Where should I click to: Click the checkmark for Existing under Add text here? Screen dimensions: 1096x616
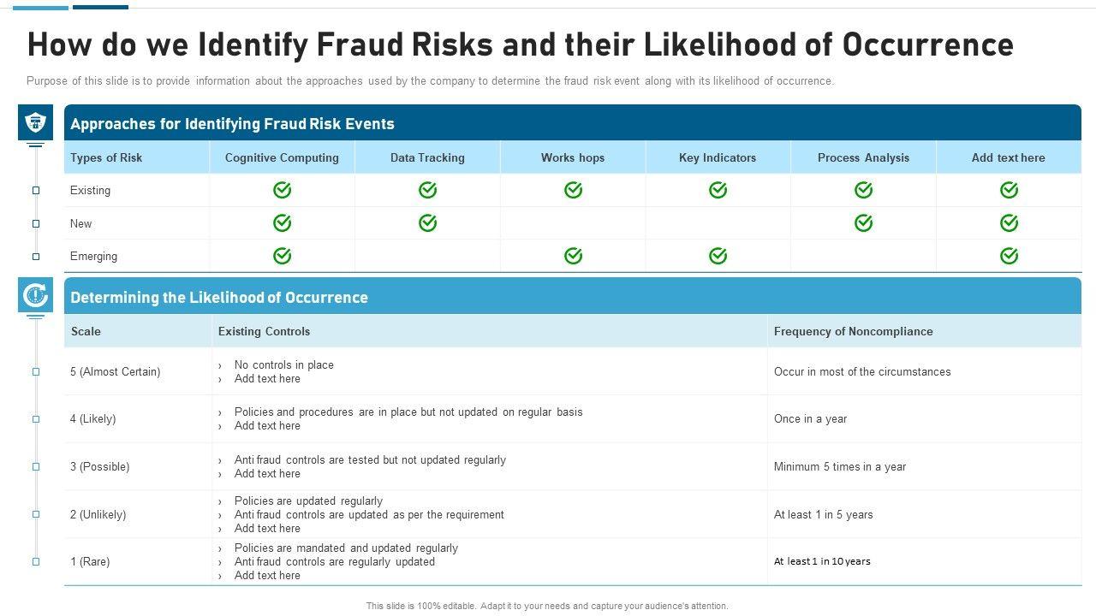tap(1009, 190)
